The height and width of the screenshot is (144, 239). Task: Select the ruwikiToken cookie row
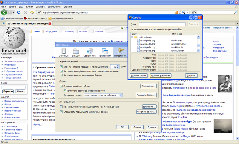[164, 41]
